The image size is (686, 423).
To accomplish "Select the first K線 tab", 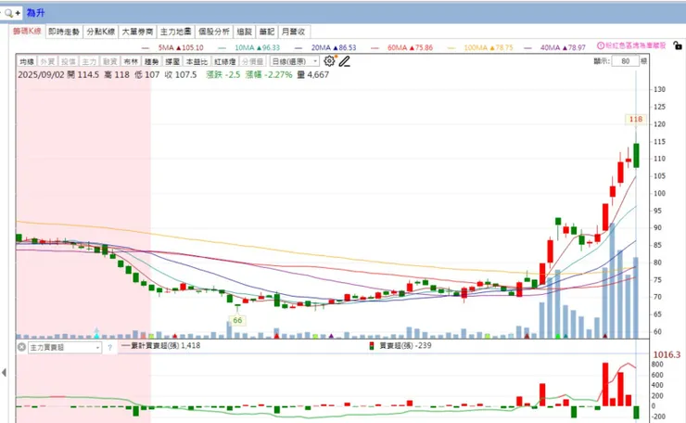I will (27, 32).
